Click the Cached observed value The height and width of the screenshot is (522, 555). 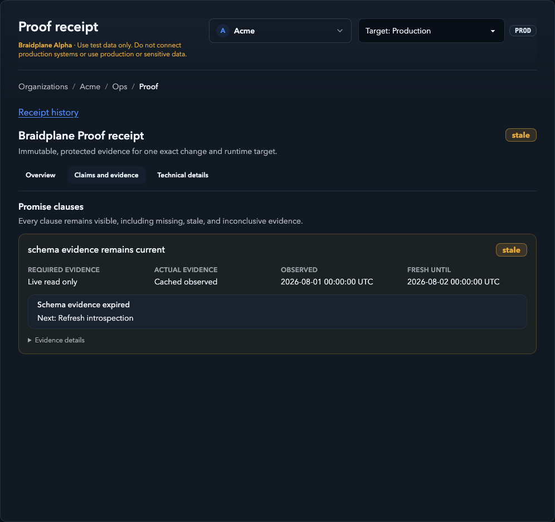(x=186, y=282)
